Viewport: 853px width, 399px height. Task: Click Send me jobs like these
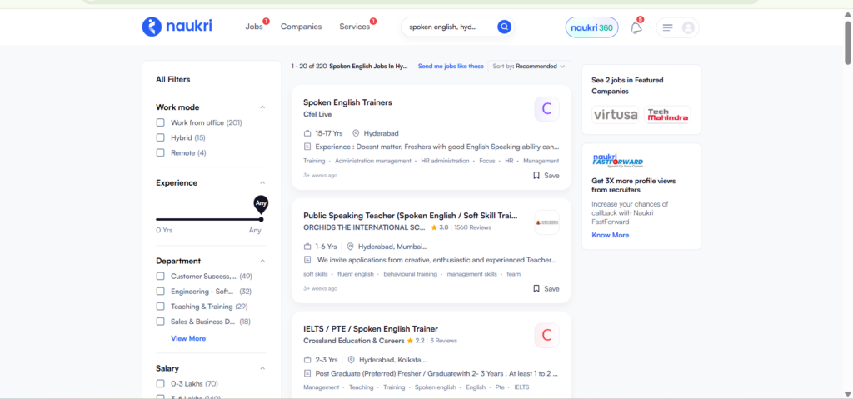[451, 67]
